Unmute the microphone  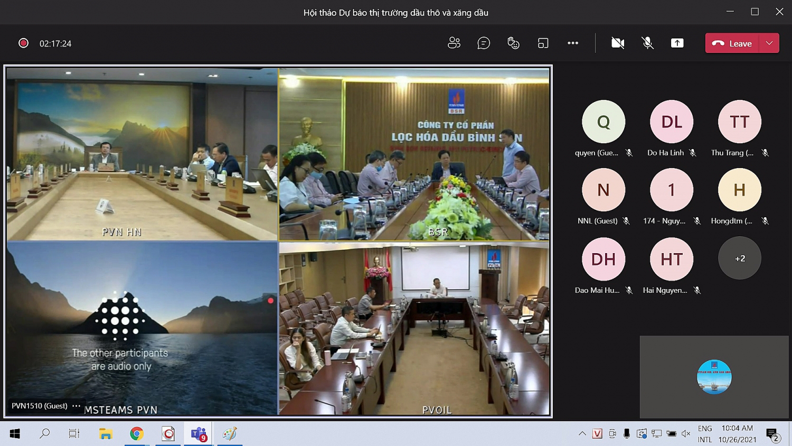point(647,43)
